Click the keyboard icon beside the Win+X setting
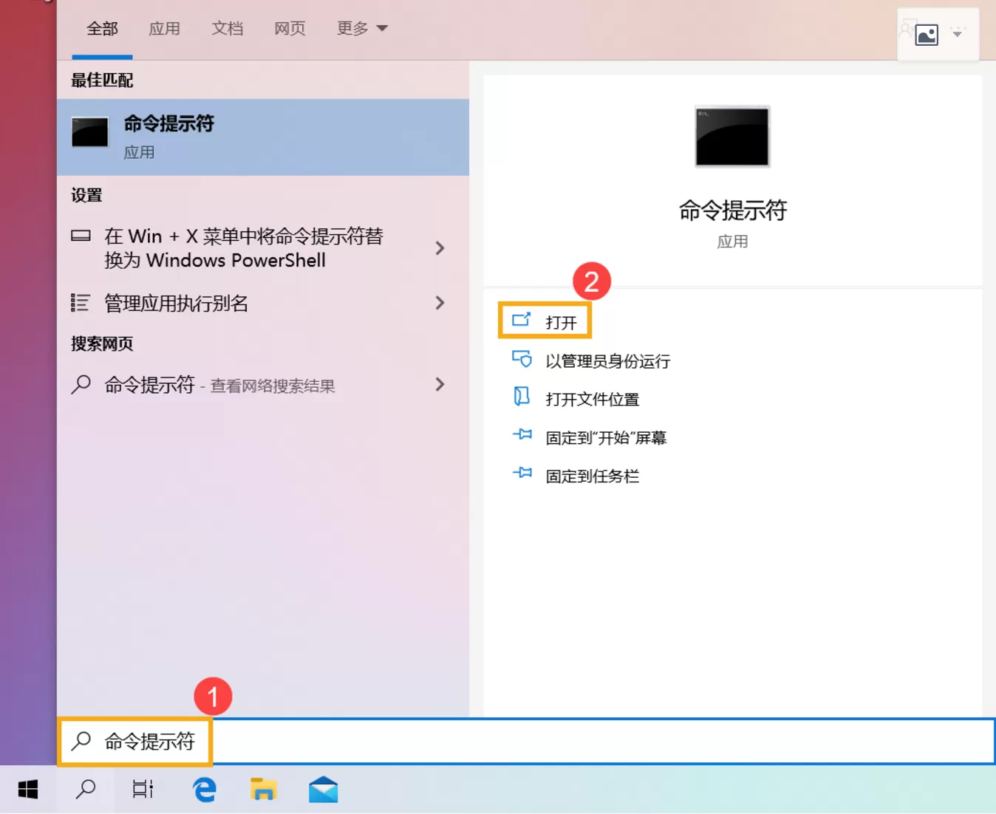Image resolution: width=996 pixels, height=814 pixels. point(81,236)
